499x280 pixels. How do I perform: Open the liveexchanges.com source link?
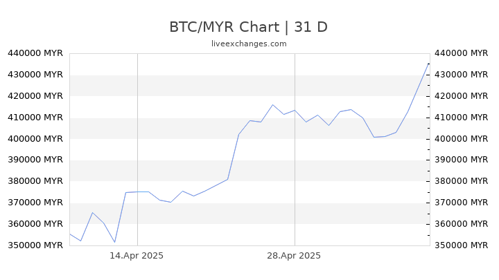point(249,44)
